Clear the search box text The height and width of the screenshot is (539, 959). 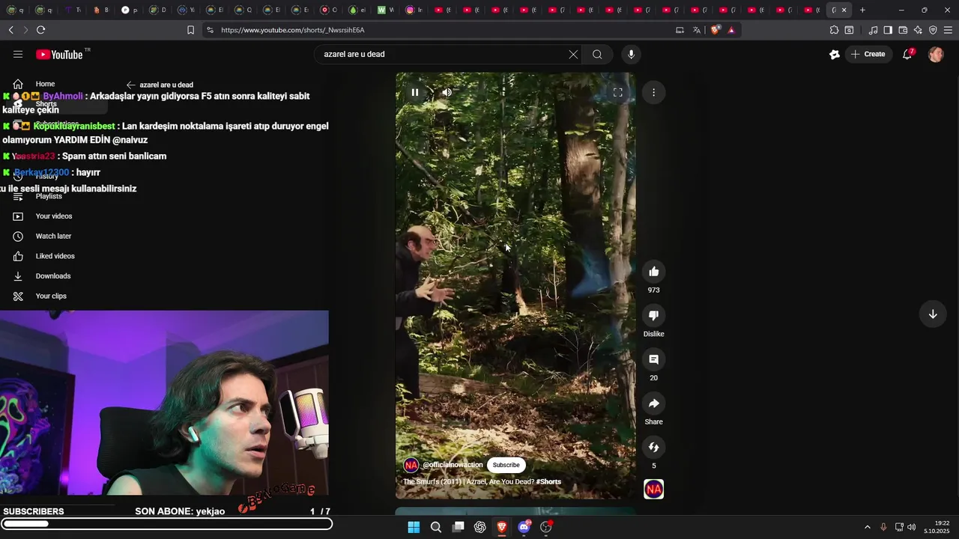(x=573, y=54)
